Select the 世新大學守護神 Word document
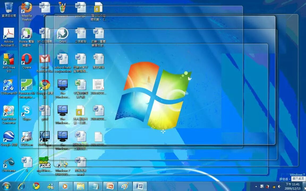This screenshot has height=191, width=306. coord(80,63)
